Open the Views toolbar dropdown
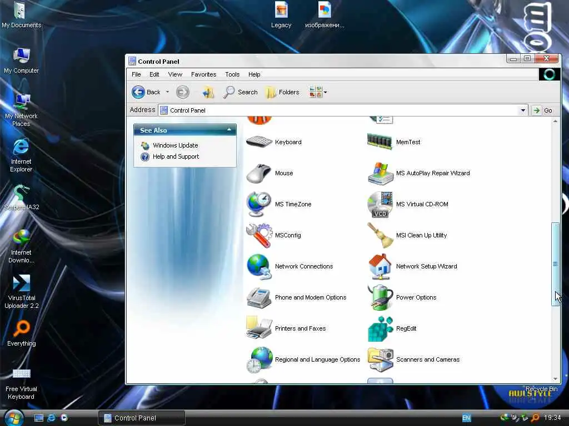Screen dimensions: 569x426 318,92
